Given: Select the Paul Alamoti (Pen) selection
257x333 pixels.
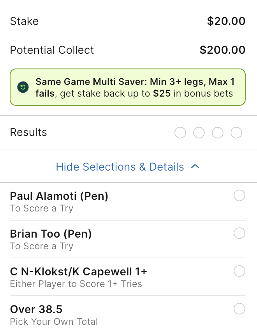Looking at the screenshot, I should (128, 201).
